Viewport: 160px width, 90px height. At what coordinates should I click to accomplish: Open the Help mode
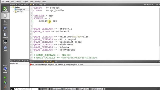point(5,48)
